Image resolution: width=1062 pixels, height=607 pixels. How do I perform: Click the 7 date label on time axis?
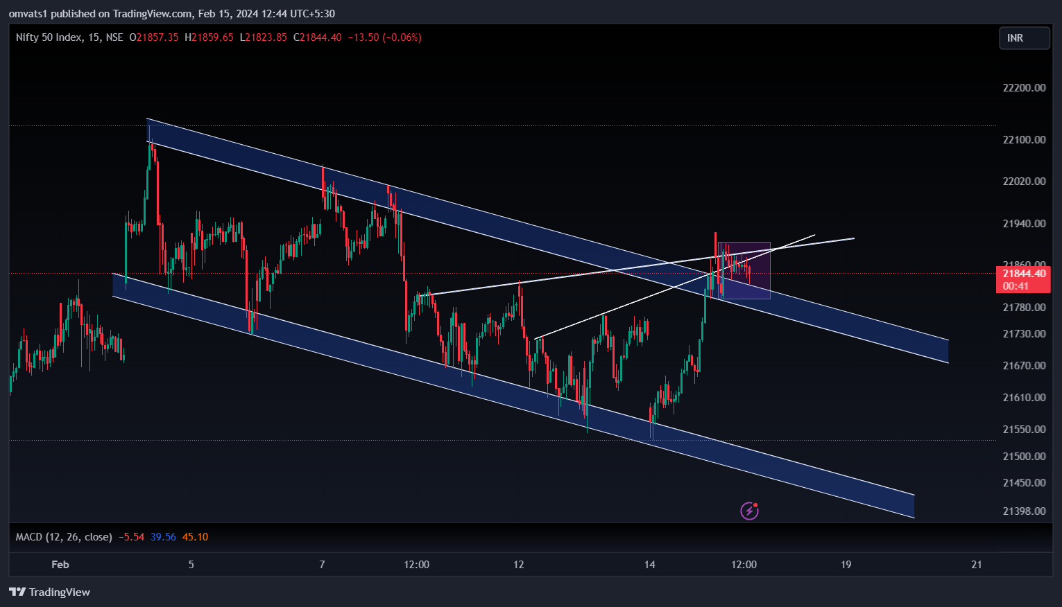[x=322, y=565]
